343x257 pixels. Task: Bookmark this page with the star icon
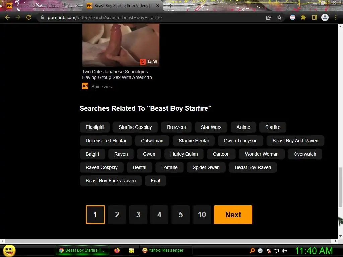point(279,17)
